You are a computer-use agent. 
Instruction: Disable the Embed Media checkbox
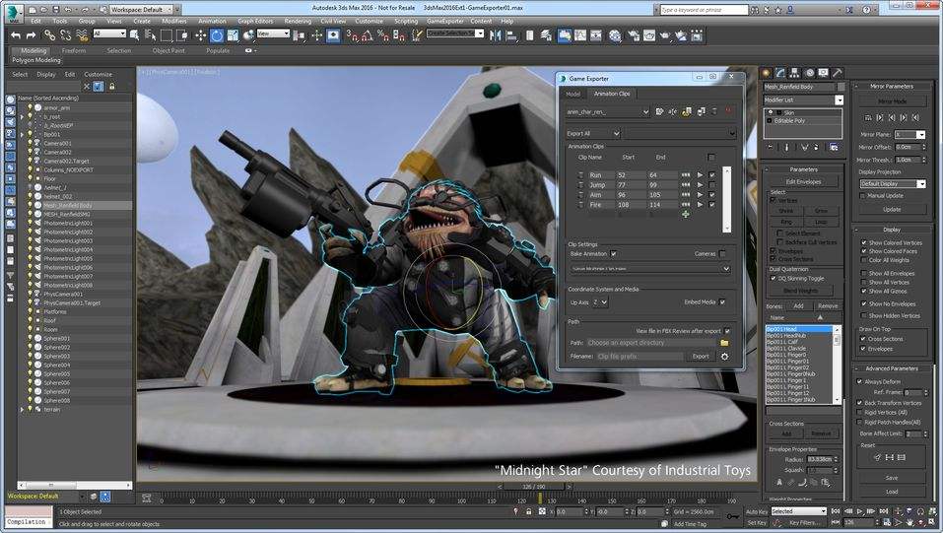point(722,302)
